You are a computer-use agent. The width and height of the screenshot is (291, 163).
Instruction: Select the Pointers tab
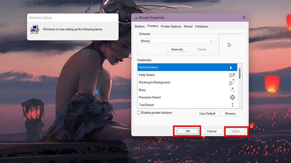(x=152, y=26)
